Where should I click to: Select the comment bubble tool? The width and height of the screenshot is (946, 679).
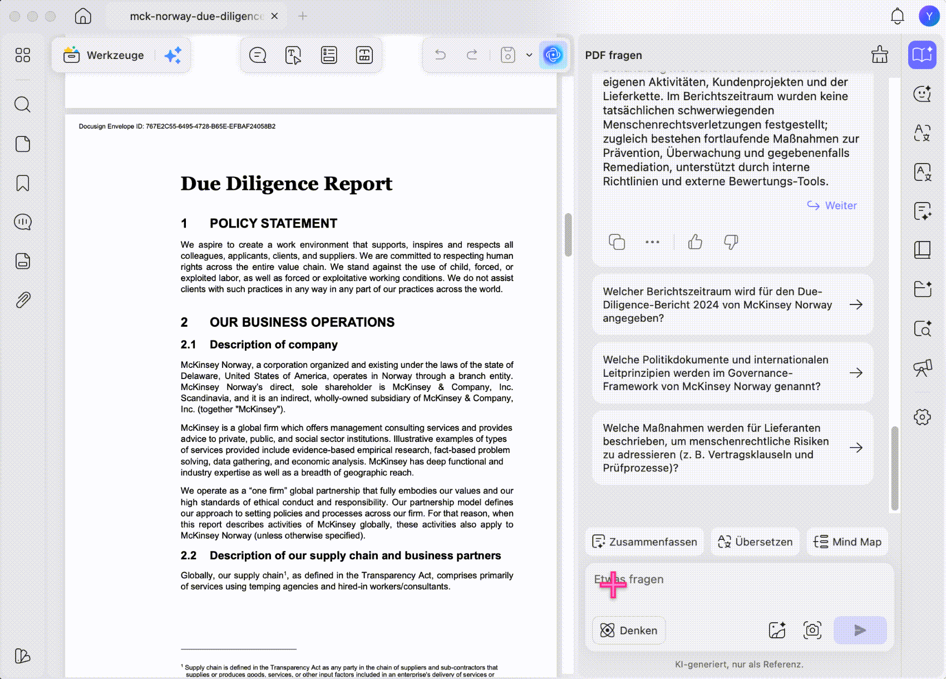click(258, 55)
